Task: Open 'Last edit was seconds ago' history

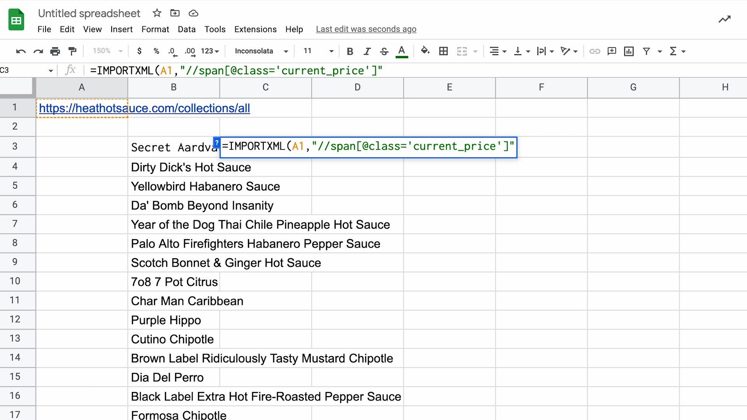Action: 366,29
